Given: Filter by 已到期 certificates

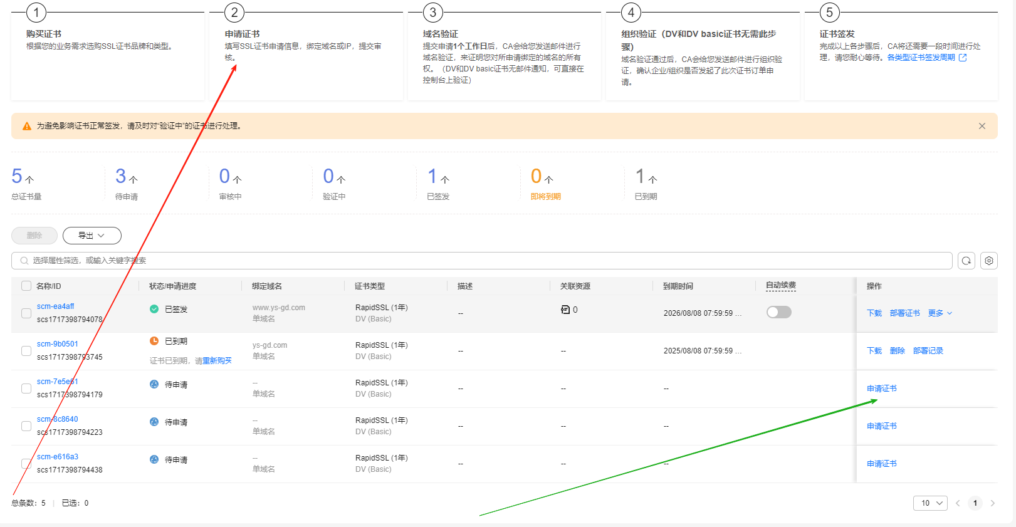Looking at the screenshot, I should click(646, 184).
